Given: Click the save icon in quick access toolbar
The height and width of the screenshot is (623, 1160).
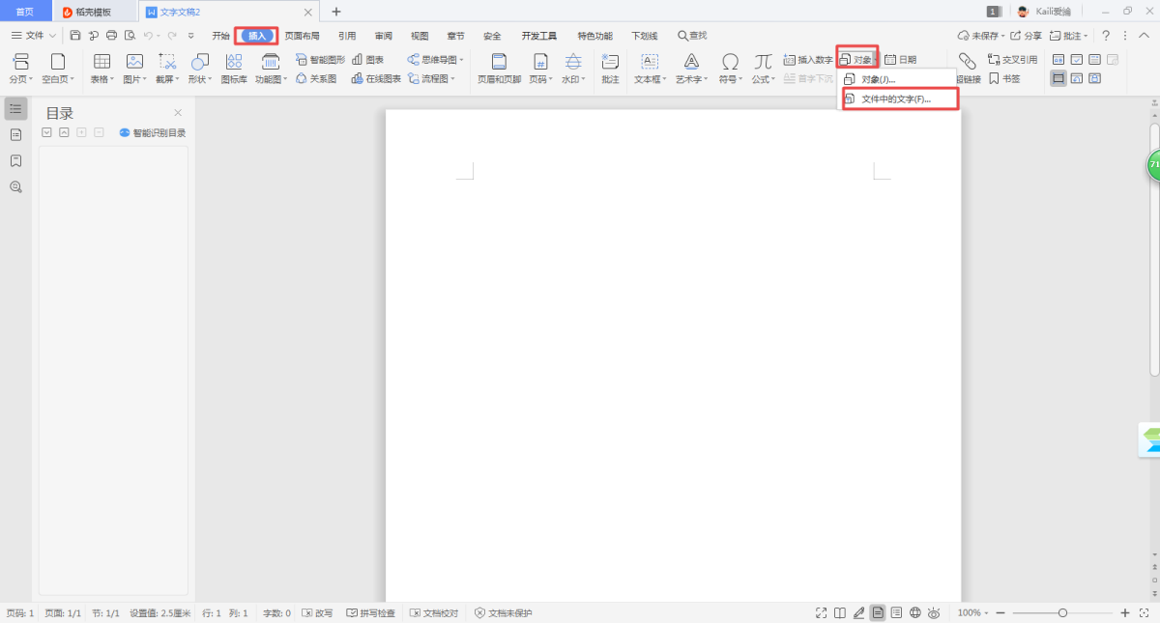Looking at the screenshot, I should point(75,36).
